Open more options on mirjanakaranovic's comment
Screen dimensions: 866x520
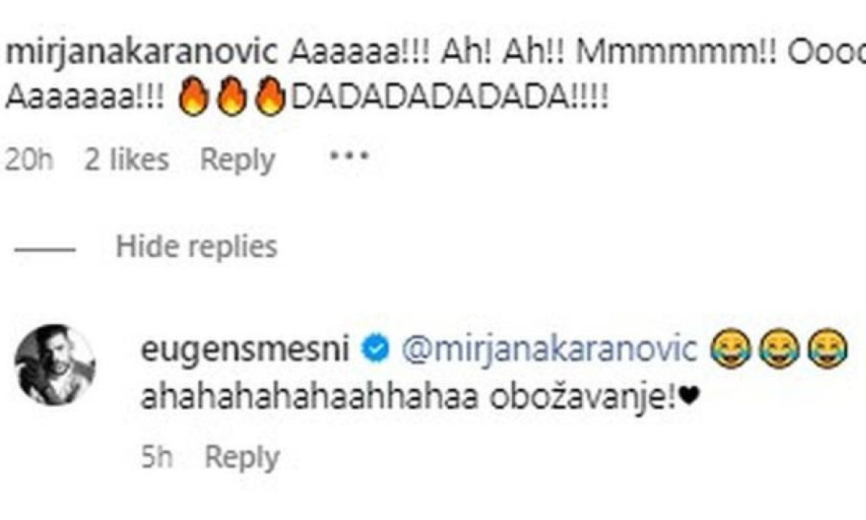348,157
